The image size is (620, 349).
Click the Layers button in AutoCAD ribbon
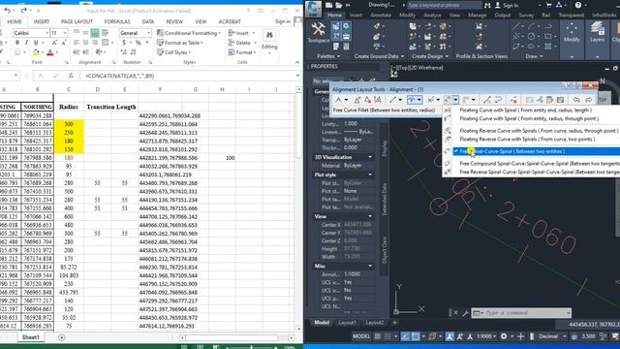(597, 32)
